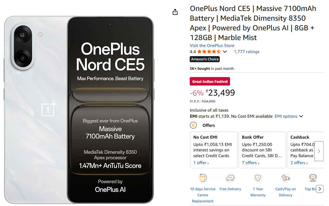The height and width of the screenshot is (206, 329).
Task: Click the Great Indian Festival badge
Action: [210, 82]
